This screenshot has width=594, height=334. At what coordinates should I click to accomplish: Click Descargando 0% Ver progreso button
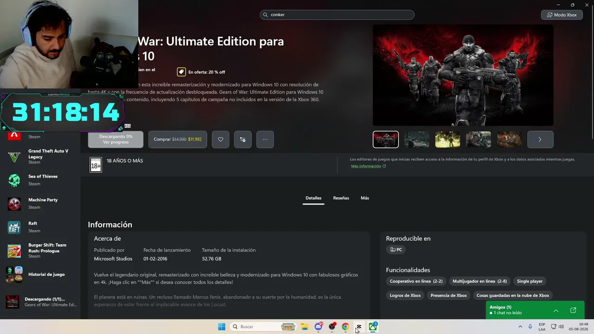point(116,139)
